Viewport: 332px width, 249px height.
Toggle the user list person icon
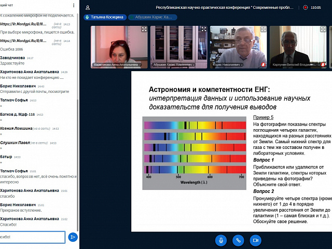coord(88,8)
